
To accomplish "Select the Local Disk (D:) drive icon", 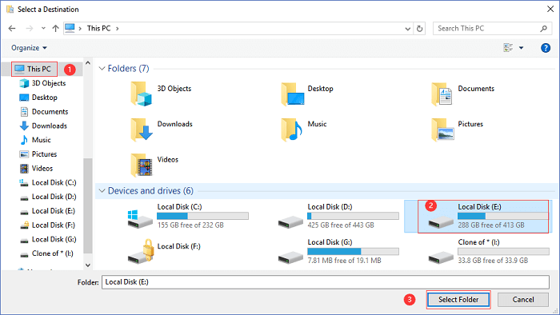I will pos(290,222).
